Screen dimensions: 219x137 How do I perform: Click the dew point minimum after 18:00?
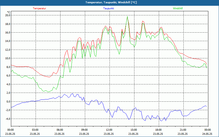tap(162, 121)
